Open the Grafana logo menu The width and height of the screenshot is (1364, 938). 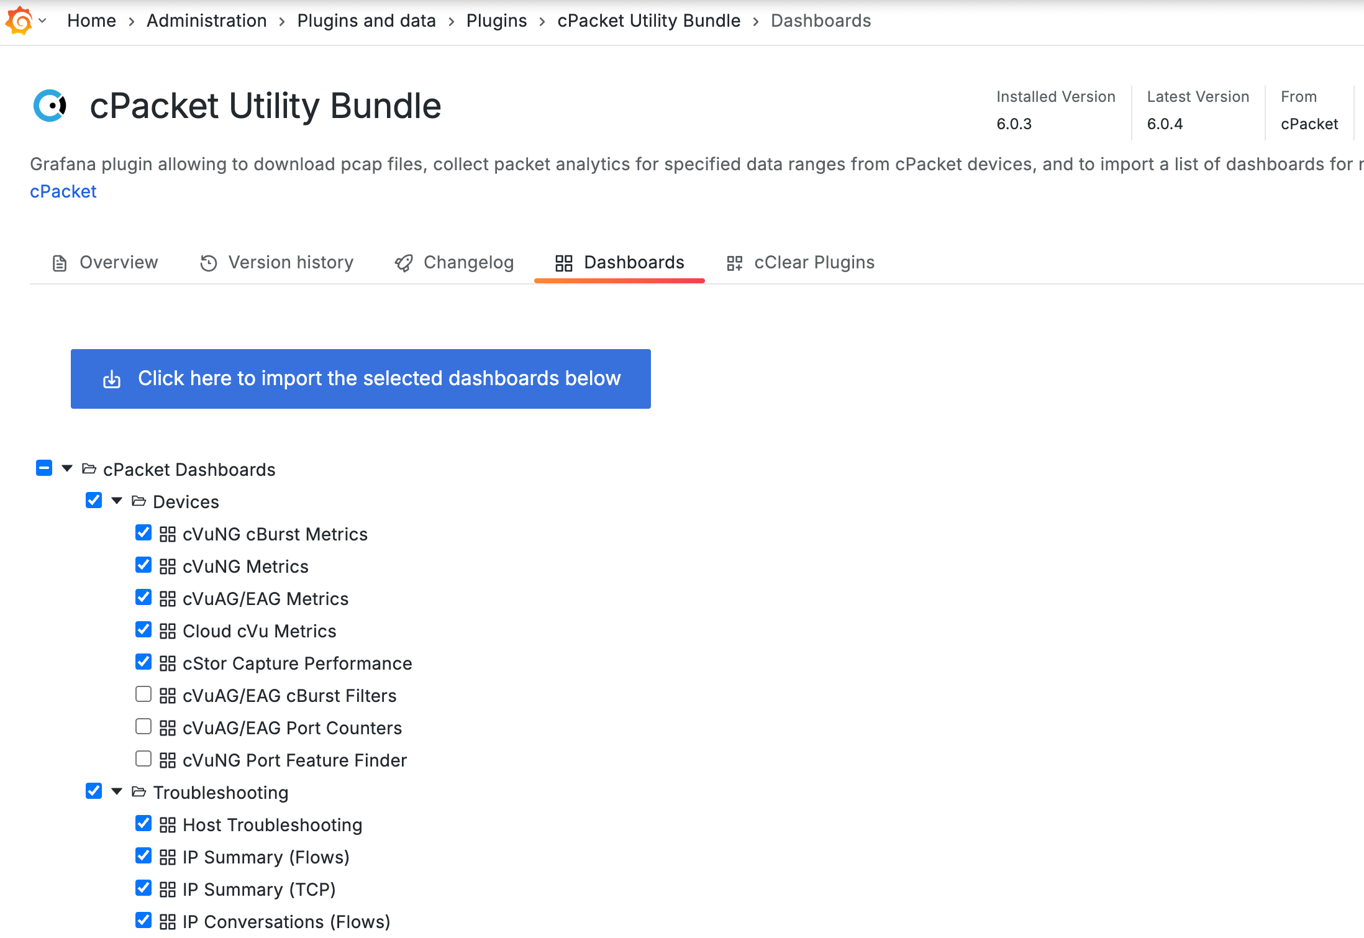pos(19,20)
